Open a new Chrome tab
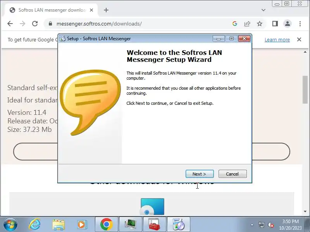The width and height of the screenshot is (310, 232). 106,10
